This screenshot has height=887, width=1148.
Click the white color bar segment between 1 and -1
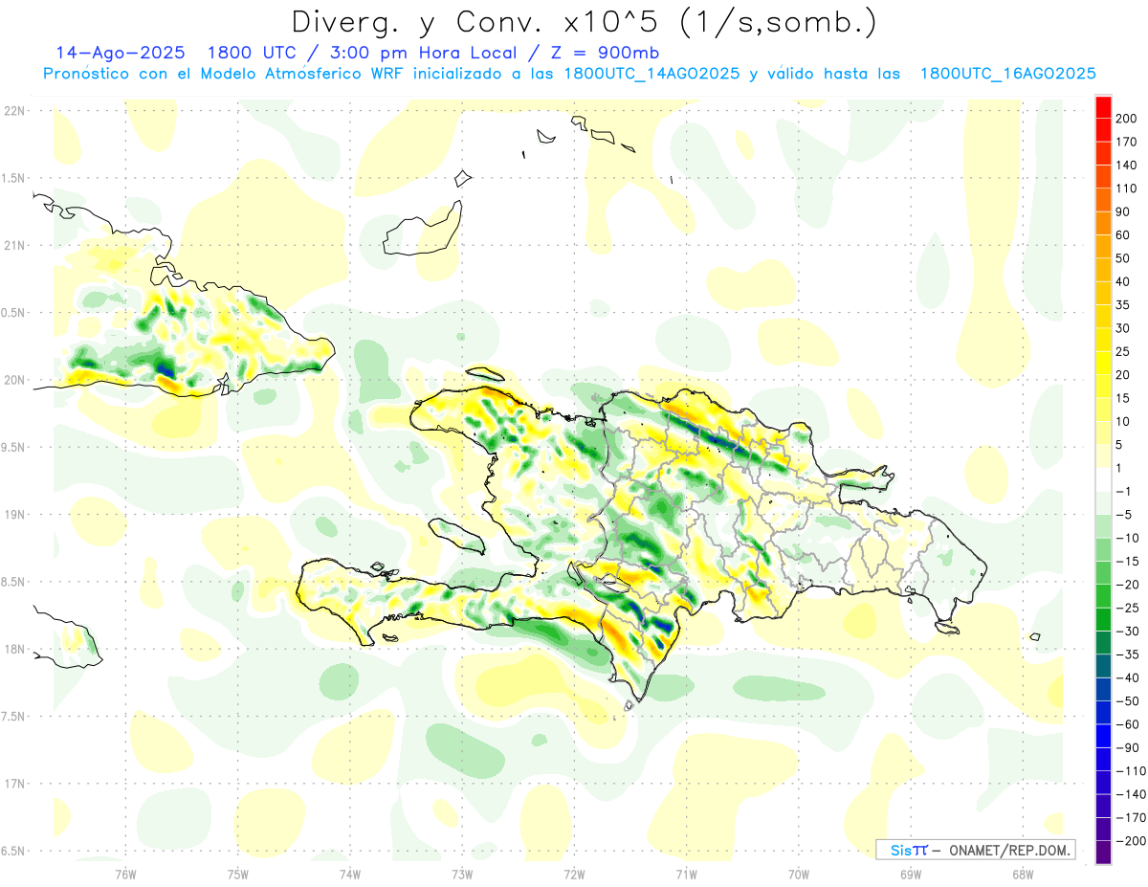[1103, 479]
